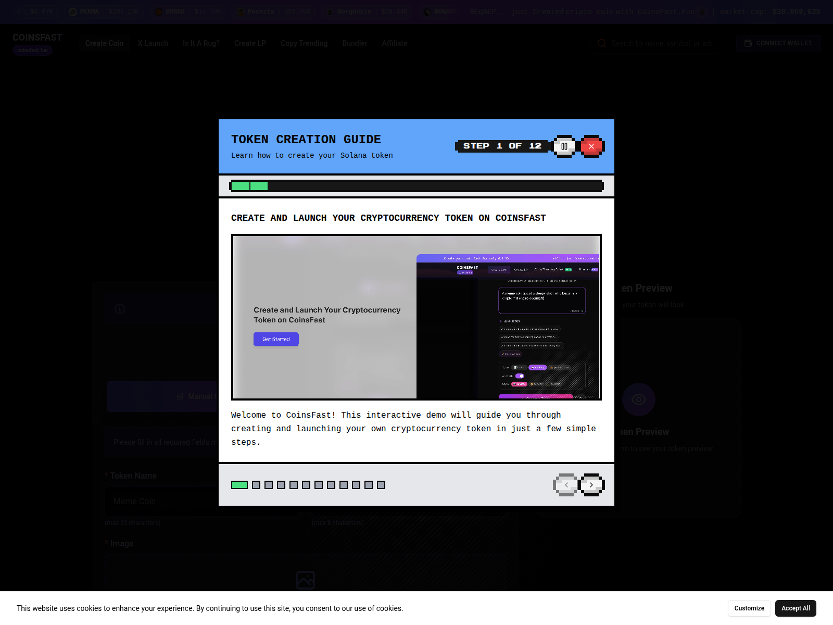The height and width of the screenshot is (625, 833).
Task: Click the STEP 1 OF 12 badge
Action: coord(502,146)
